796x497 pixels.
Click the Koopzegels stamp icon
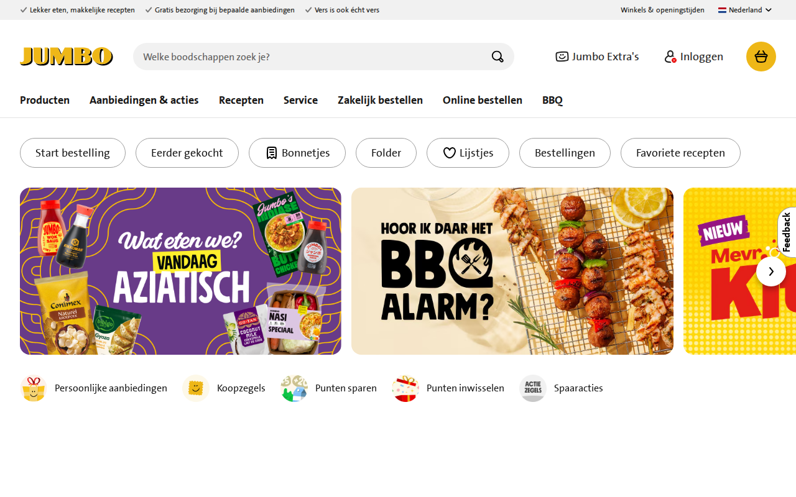point(196,388)
